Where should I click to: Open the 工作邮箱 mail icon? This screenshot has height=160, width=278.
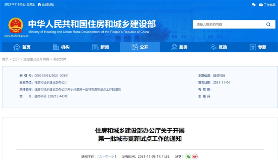point(261,5)
